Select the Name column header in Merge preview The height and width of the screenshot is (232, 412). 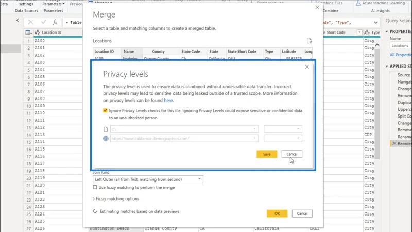(129, 51)
